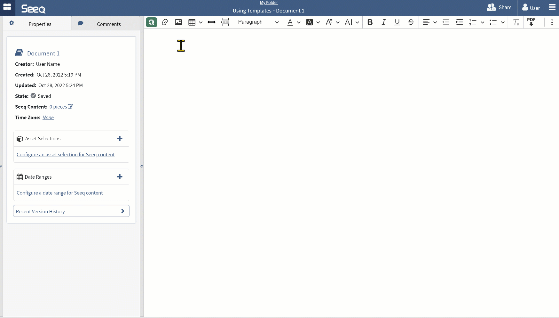Click the insert image icon
The width and height of the screenshot is (559, 318).
click(x=178, y=22)
